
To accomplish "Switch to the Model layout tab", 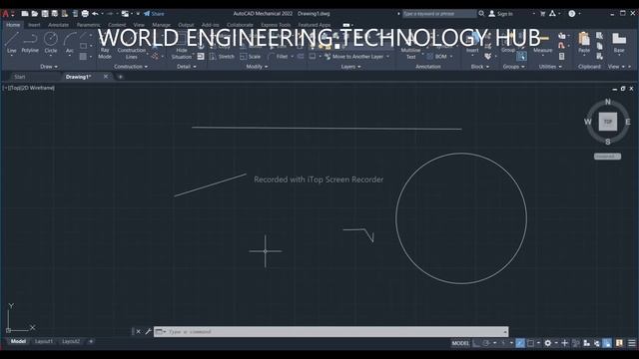I will coord(18,341).
